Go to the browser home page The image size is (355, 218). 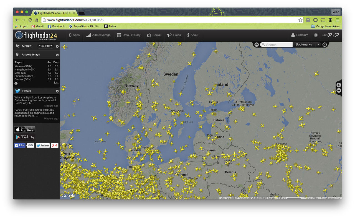pyautogui.click(x=37, y=20)
